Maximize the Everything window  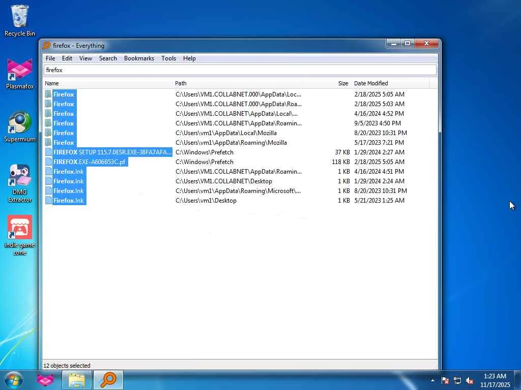[x=408, y=44]
